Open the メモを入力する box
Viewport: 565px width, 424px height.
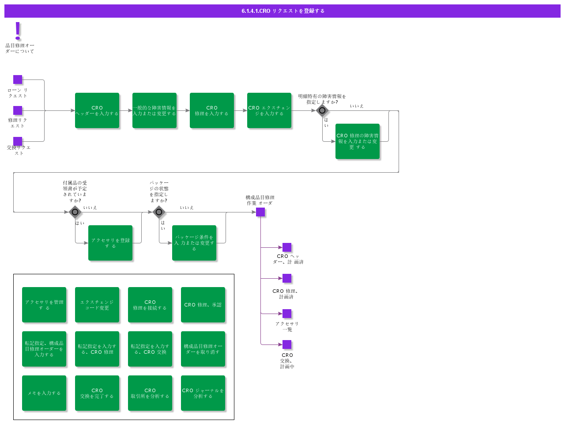pyautogui.click(x=44, y=393)
